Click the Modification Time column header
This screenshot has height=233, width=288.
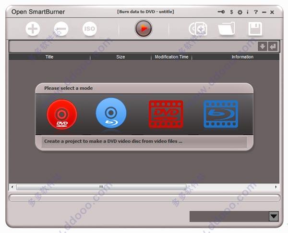click(171, 57)
